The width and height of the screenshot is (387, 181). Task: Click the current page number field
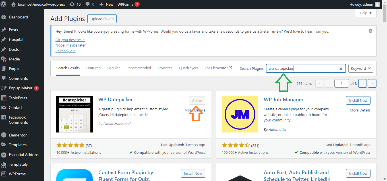tap(341, 83)
